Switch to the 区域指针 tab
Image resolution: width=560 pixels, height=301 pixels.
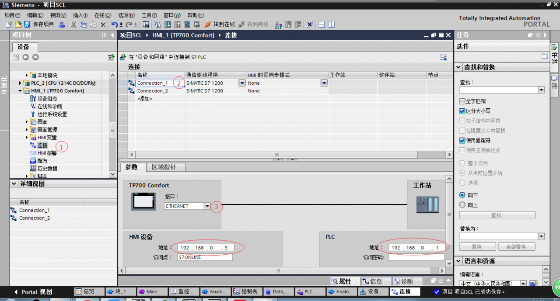pyautogui.click(x=166, y=167)
